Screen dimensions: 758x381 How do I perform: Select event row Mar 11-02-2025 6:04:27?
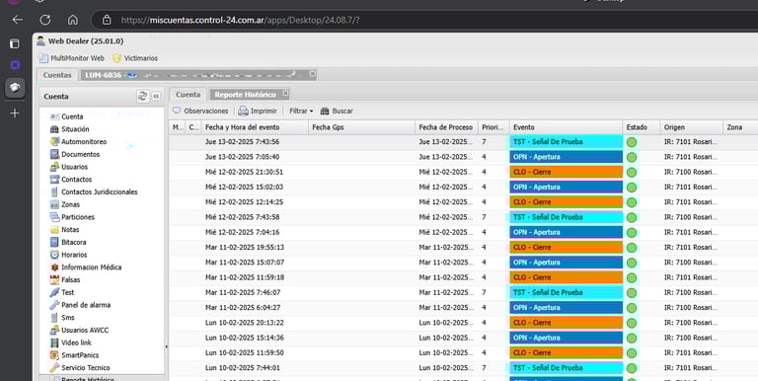pos(463,308)
